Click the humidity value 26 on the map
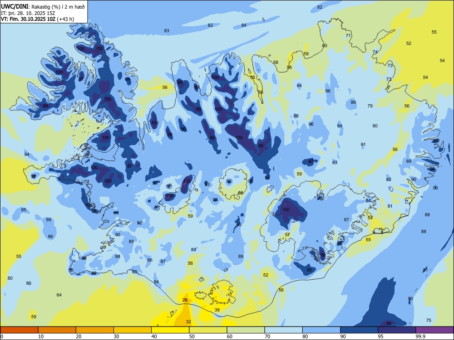The width and height of the screenshot is (454, 340). pos(185,300)
